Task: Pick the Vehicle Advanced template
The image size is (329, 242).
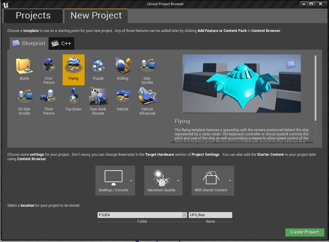Action: [147, 101]
